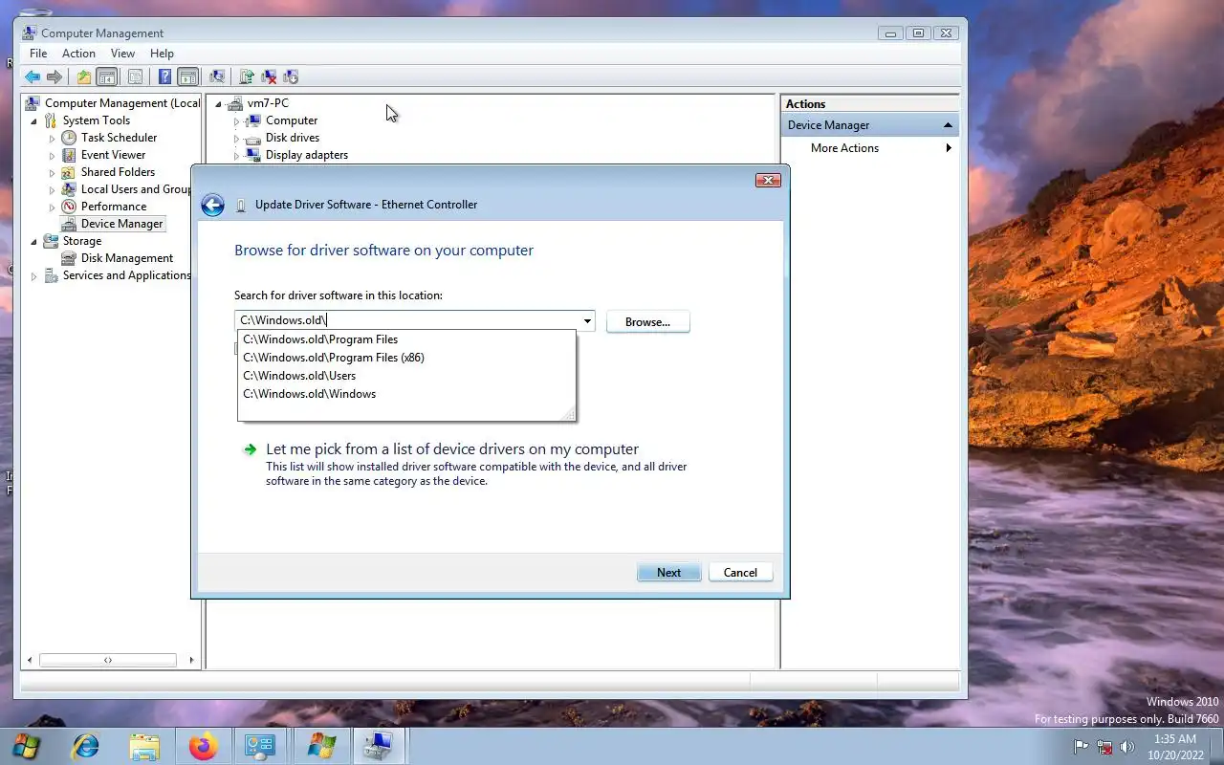Screen dimensions: 1224x765
Task: Select C:\Windows.old\Users suggestion
Action: click(x=406, y=376)
